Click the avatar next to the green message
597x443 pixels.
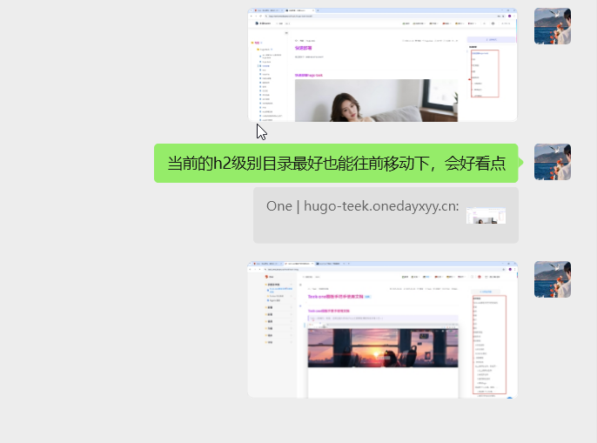point(552,162)
